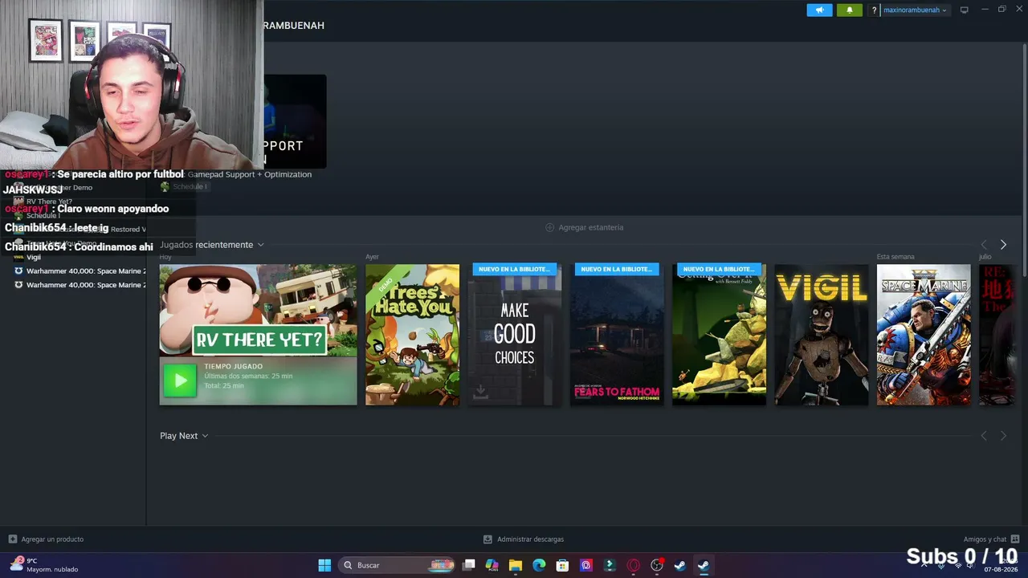Image resolution: width=1028 pixels, height=578 pixels.
Task: Select the Schedule I news tag
Action: coord(183,186)
